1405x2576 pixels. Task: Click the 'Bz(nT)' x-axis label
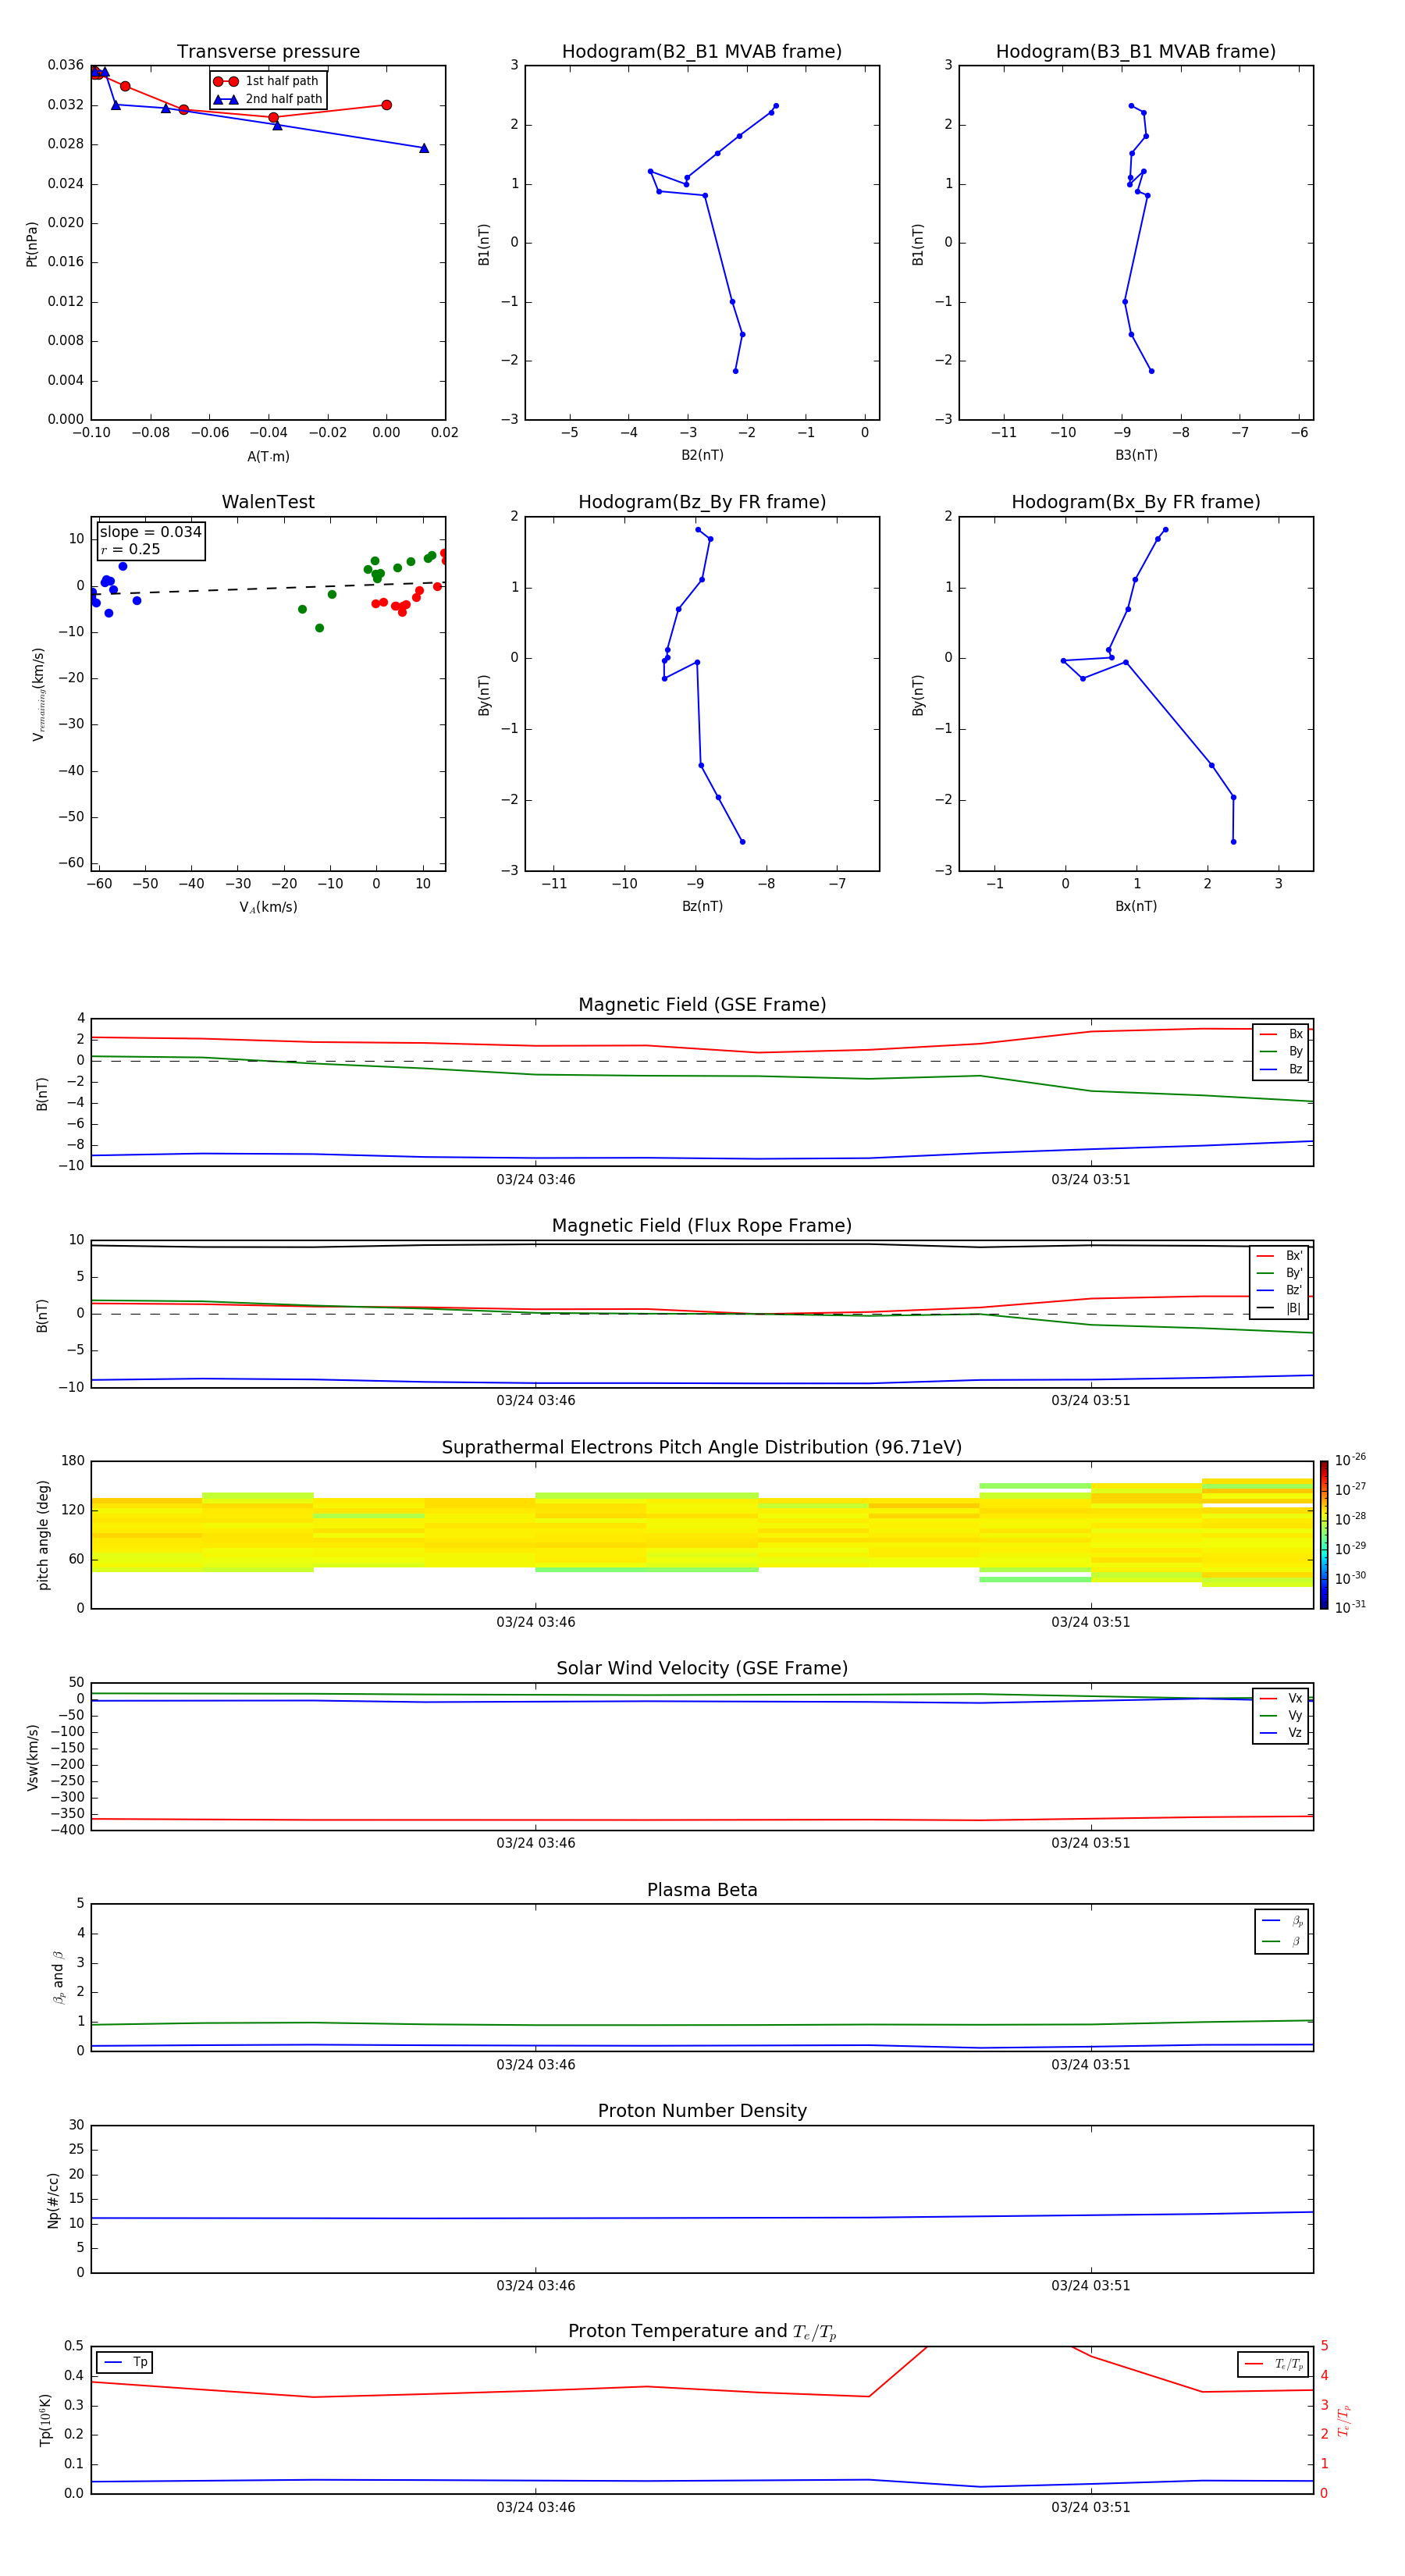click(x=702, y=906)
